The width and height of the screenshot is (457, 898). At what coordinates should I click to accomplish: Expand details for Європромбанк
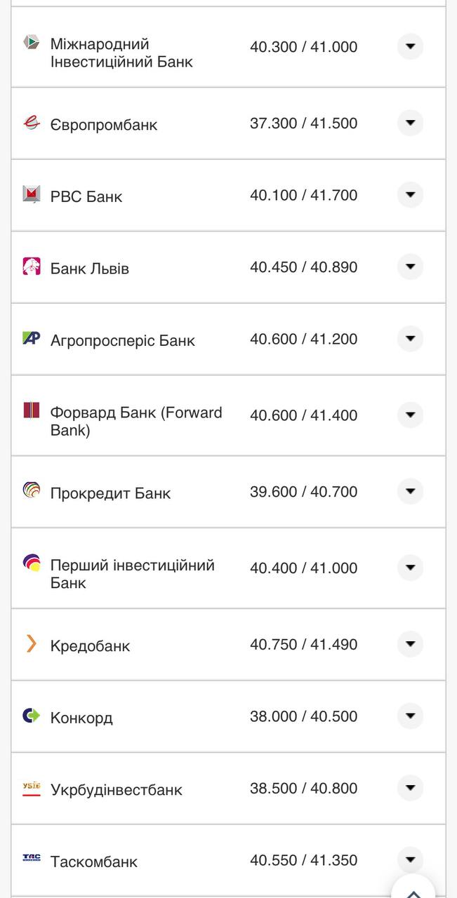tap(410, 122)
